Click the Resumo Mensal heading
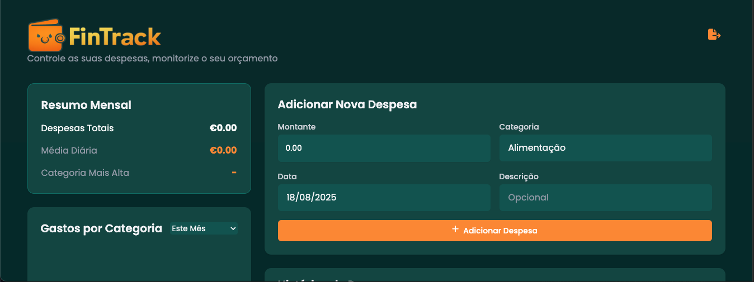This screenshot has height=282, width=754. pos(86,105)
